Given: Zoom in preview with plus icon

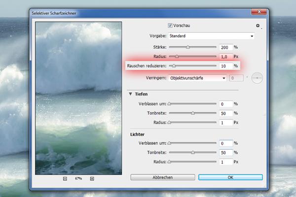Looking at the screenshot, I should 92,178.
